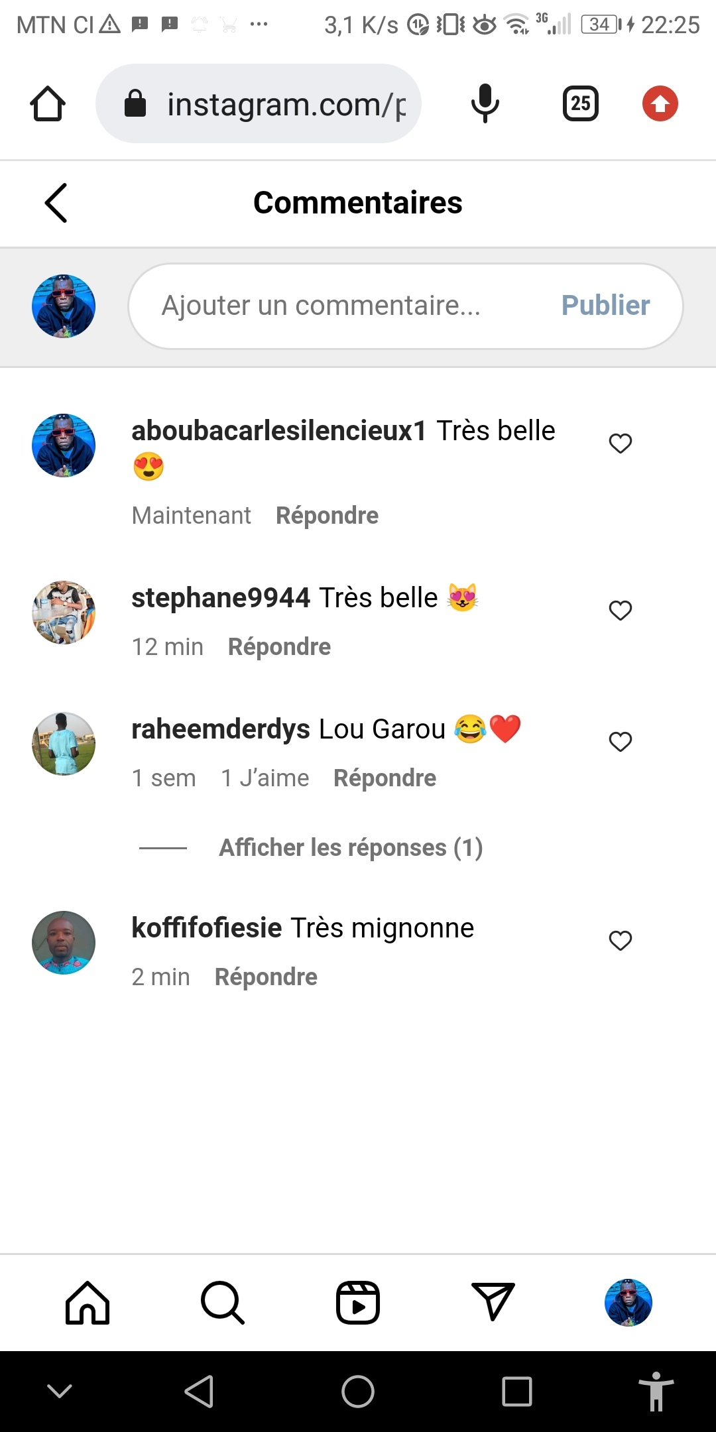Image resolution: width=716 pixels, height=1432 pixels.
Task: Reply to stephane9944 with Répondre
Action: pyautogui.click(x=279, y=647)
